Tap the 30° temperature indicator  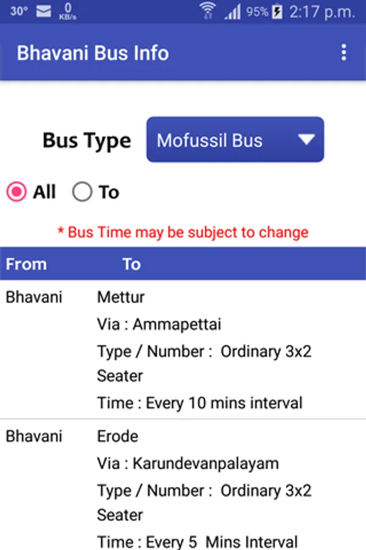pos(19,11)
